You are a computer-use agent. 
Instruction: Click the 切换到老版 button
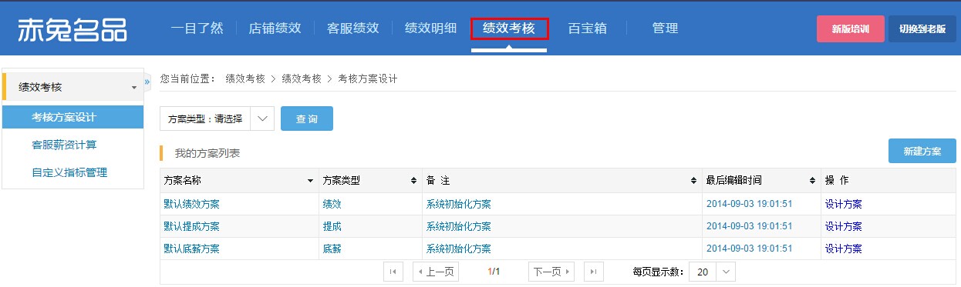click(922, 28)
